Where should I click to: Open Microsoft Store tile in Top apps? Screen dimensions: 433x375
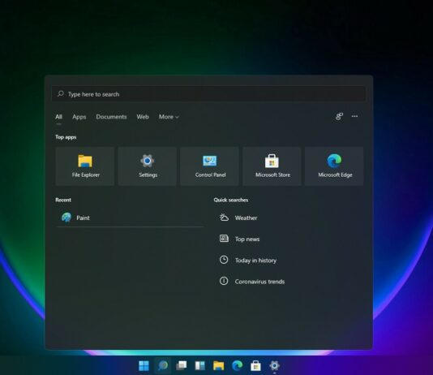[272, 166]
